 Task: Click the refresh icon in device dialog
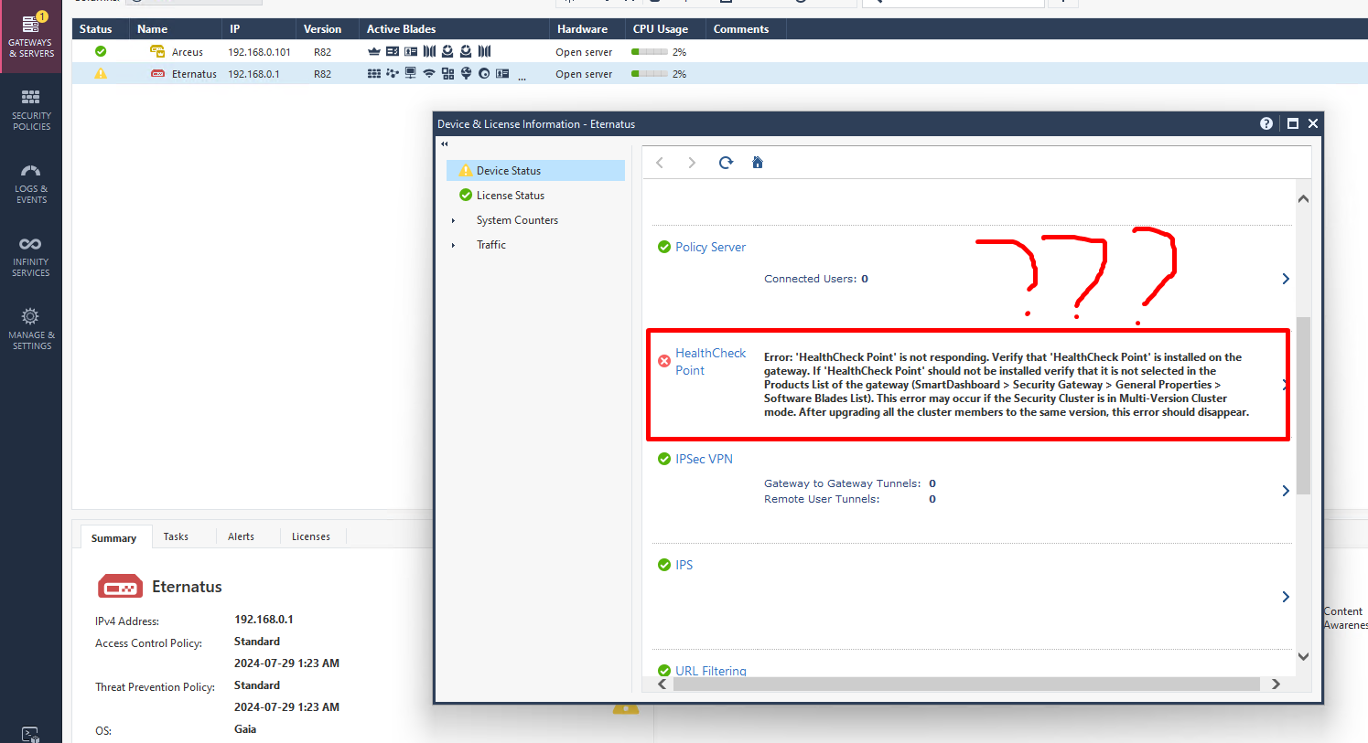click(x=726, y=163)
